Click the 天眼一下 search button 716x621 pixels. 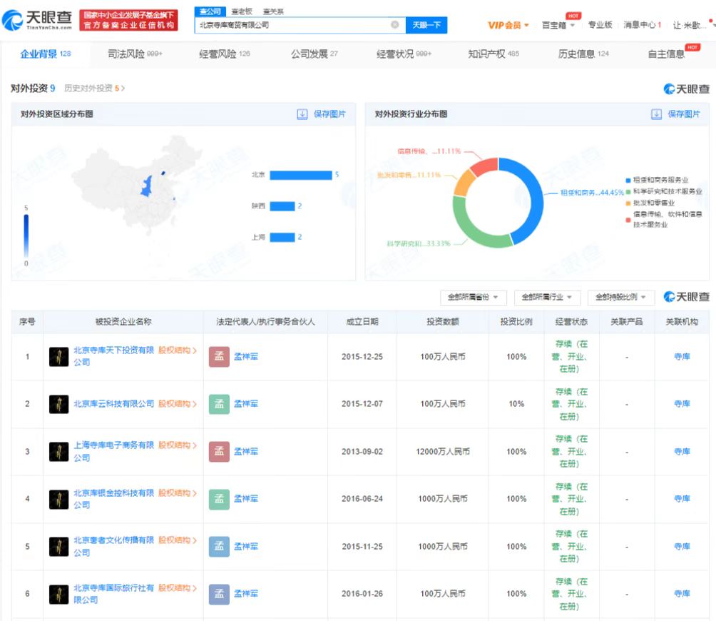tap(426, 25)
